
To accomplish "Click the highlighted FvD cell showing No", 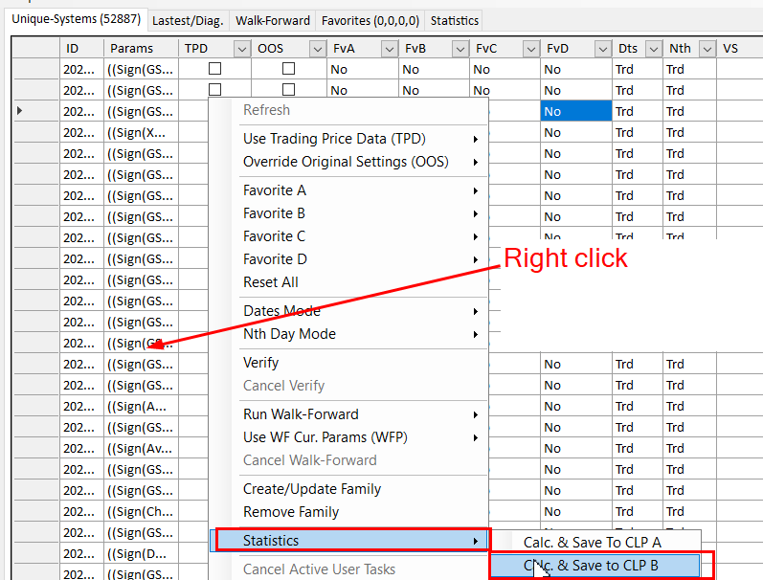I will 574,111.
